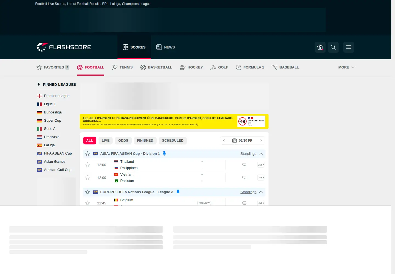Open FIFA ASEAN Cup Standings link
This screenshot has height=274, width=395.
click(x=248, y=154)
